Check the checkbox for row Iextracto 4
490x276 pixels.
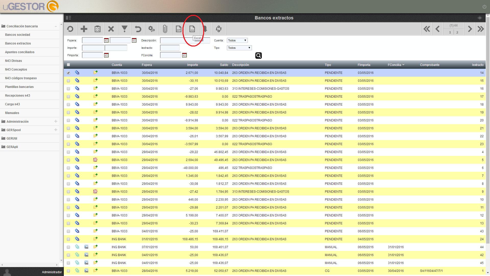pos(68,152)
